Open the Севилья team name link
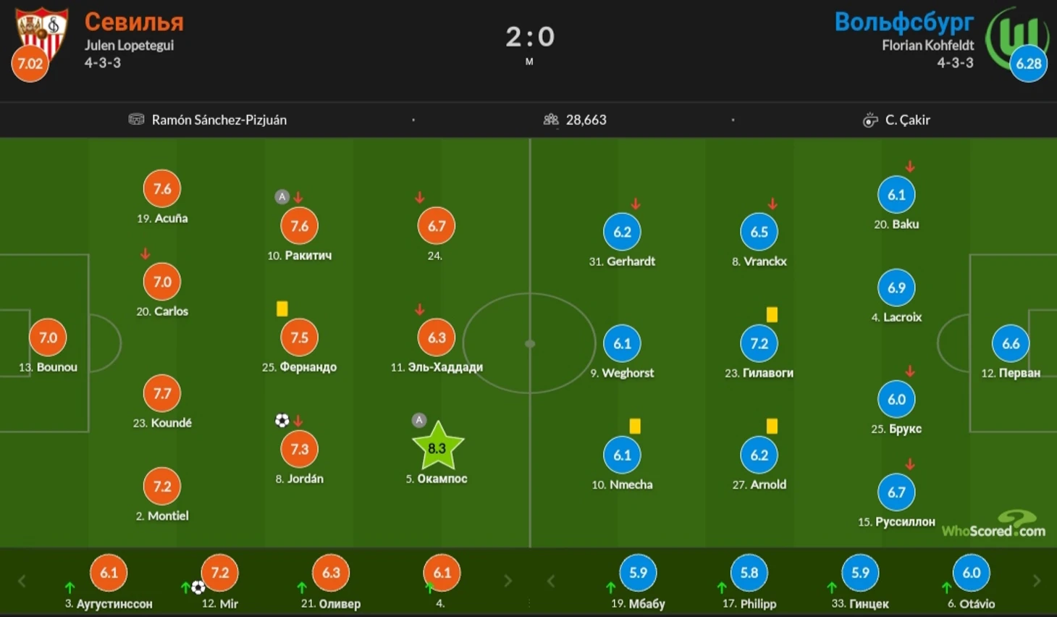 [134, 22]
